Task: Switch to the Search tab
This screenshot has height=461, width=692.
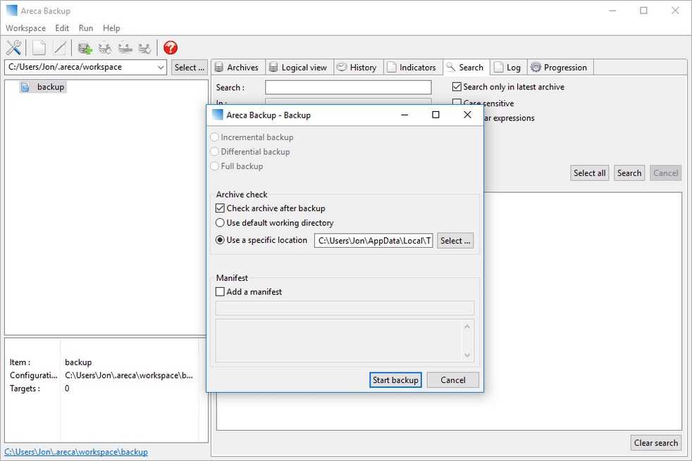Action: [466, 67]
